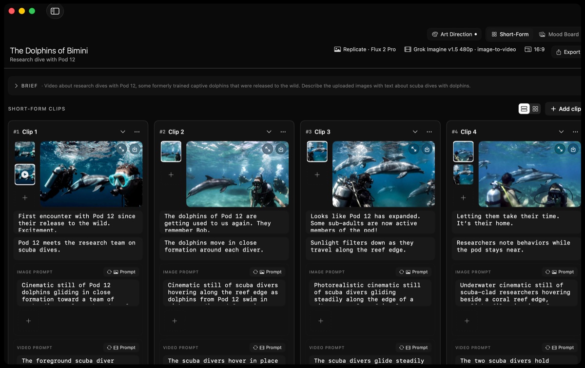The width and height of the screenshot is (585, 368).
Task: Select Clip 4 top image thumbnail
Action: tap(464, 151)
